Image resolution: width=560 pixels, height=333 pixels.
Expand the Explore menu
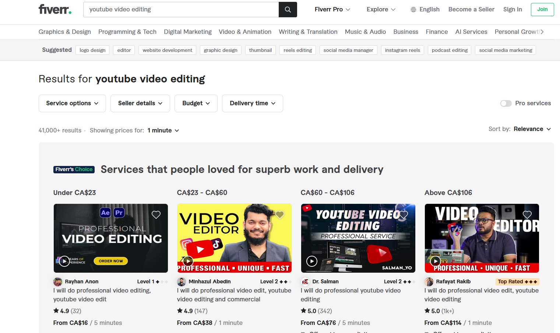381,10
